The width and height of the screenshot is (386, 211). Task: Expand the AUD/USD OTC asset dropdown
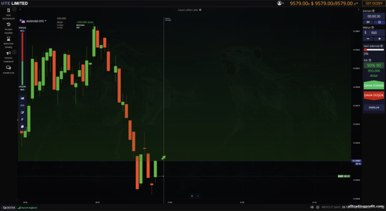pyautogui.click(x=36, y=22)
